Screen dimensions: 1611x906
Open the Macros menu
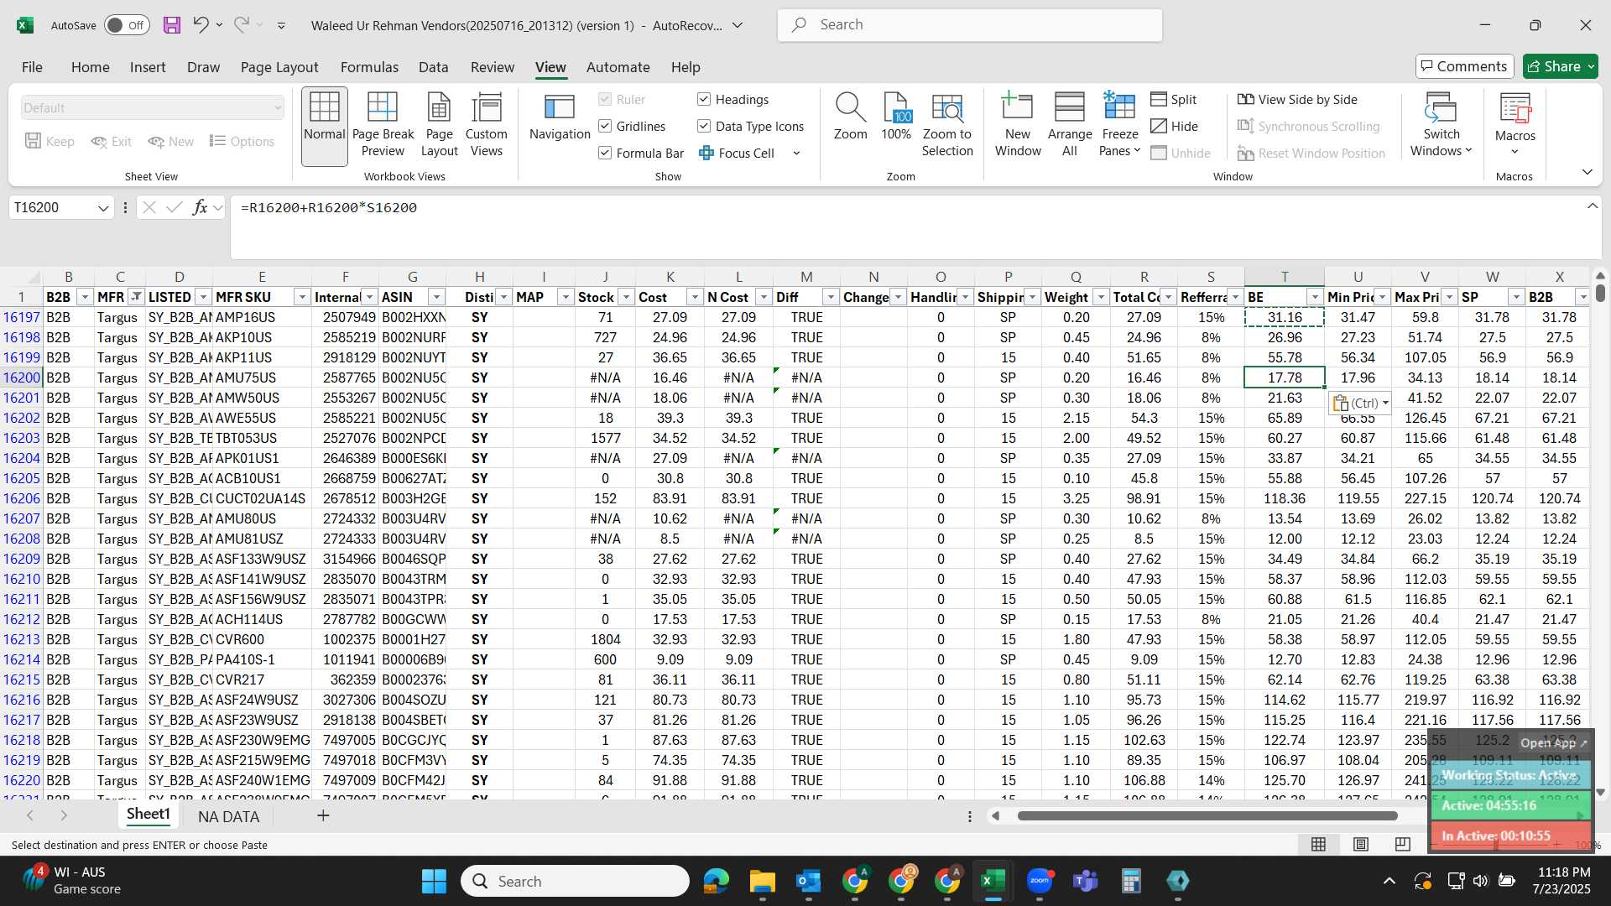1515,126
